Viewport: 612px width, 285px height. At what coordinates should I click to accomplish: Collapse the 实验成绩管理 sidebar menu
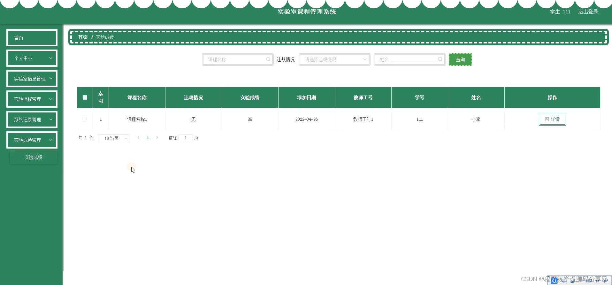pos(32,140)
